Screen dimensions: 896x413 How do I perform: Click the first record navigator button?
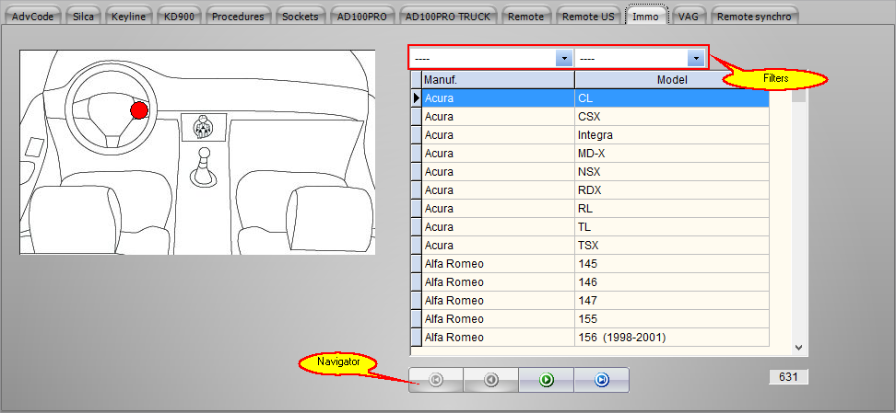coord(436,379)
